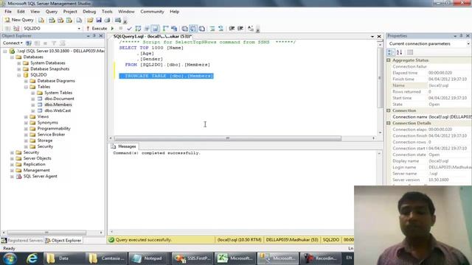
Task: Open the Current connection parameters dropdown
Action: point(468,44)
